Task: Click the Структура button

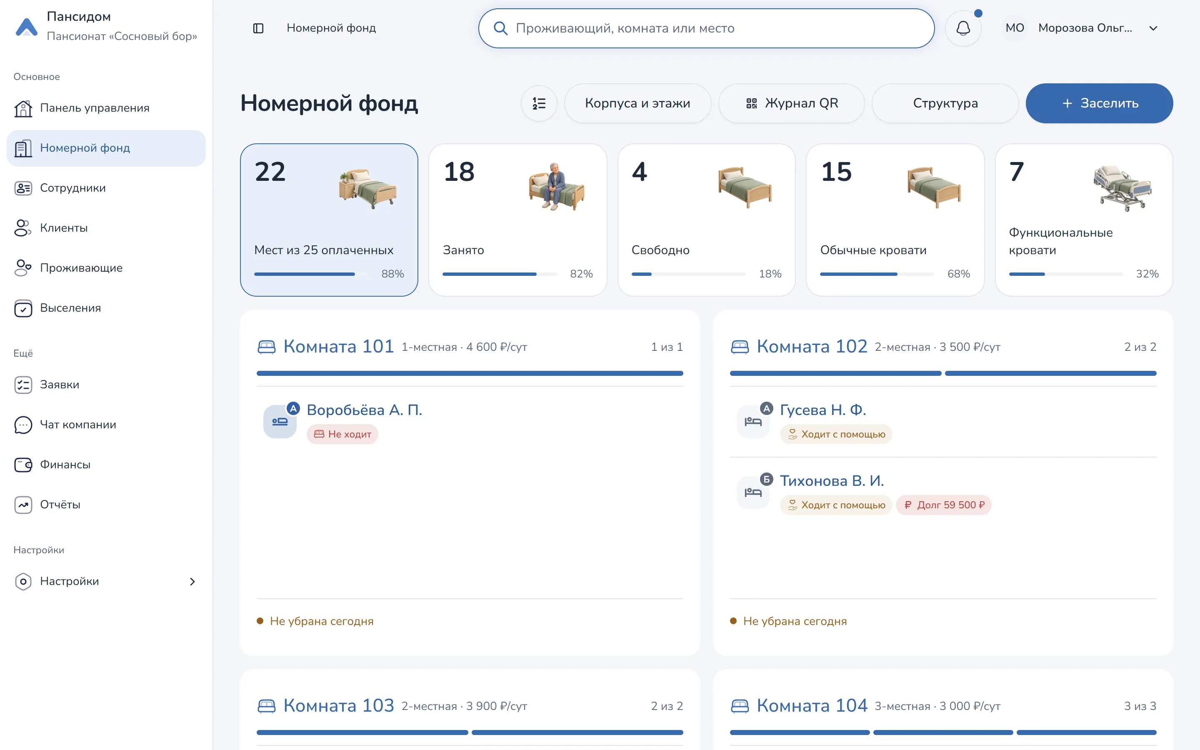Action: [x=945, y=103]
